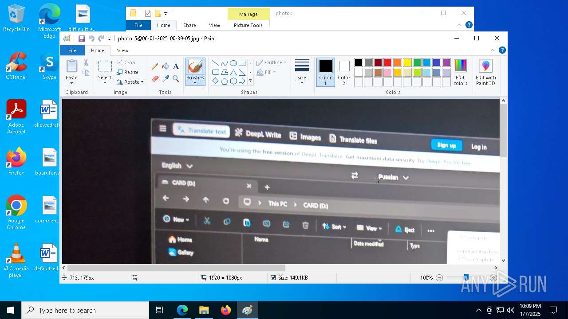Choose the Oval shape

233,63
